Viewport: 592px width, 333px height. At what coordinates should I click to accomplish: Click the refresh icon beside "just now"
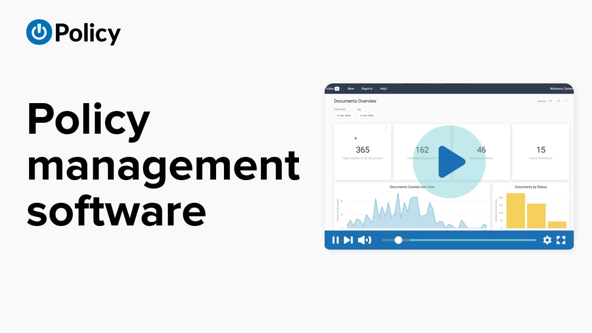click(551, 101)
